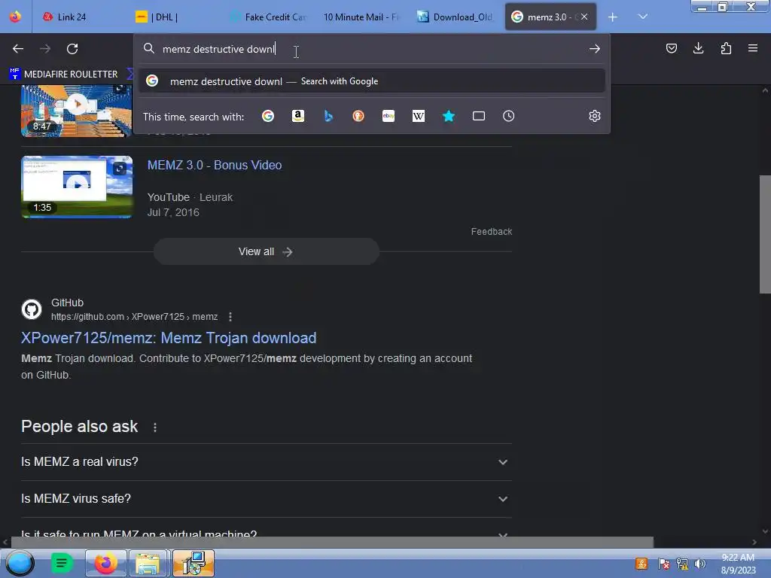
Task: Open the computer setup taskbar program
Action: point(194,563)
